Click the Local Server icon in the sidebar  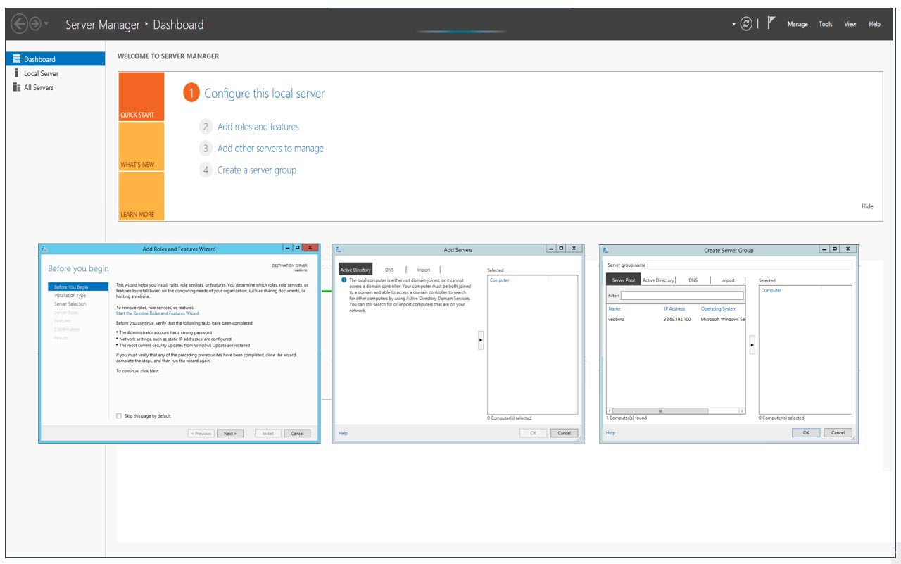click(16, 73)
